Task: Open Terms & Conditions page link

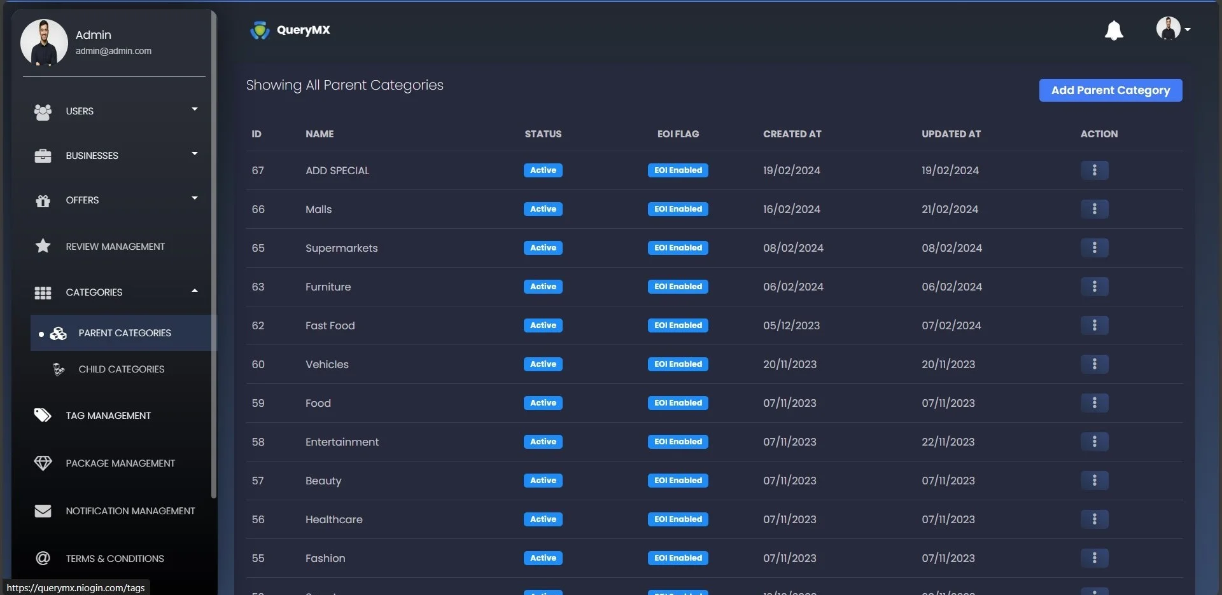Action: click(115, 559)
